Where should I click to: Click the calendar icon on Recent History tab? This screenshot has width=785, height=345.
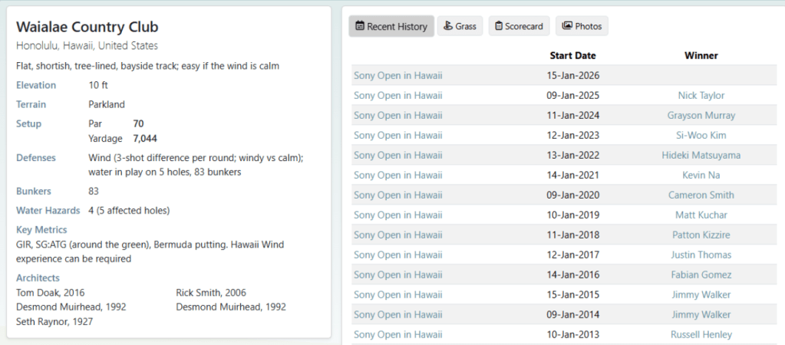pos(360,26)
